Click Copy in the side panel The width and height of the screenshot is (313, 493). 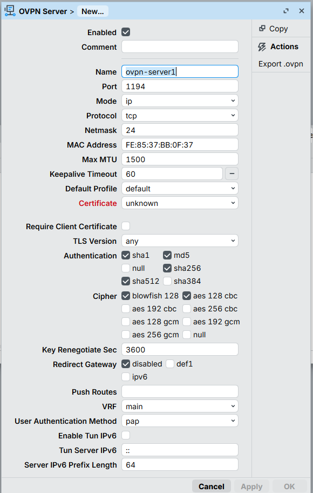(278, 29)
